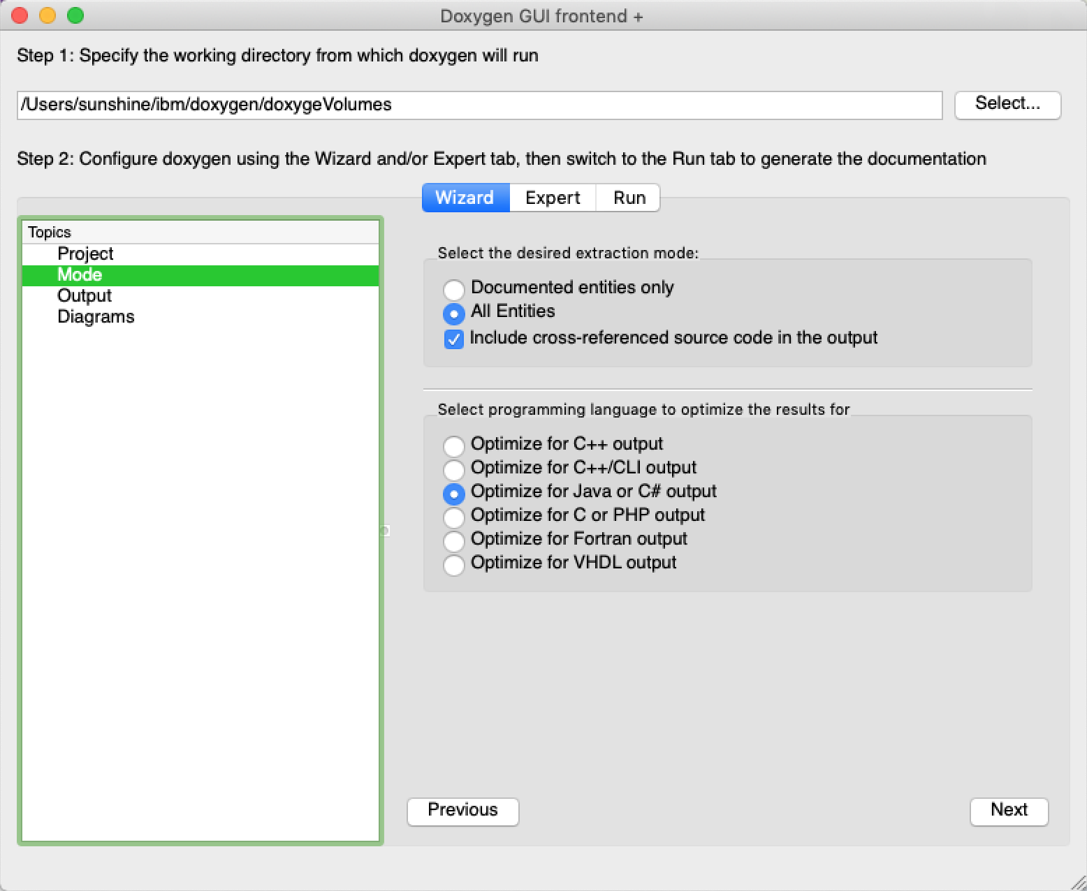Open the Diagrams topic

point(200,317)
